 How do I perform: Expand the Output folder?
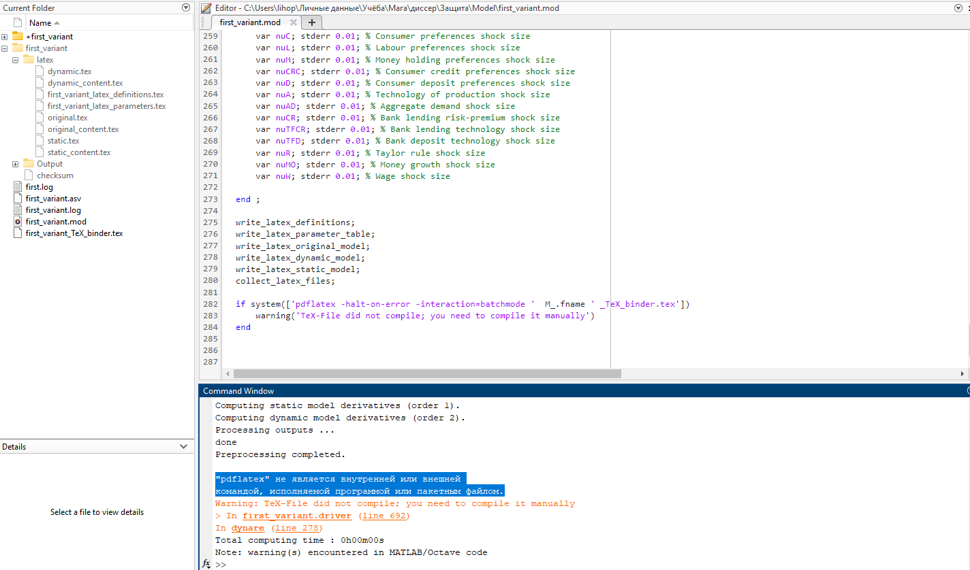pyautogui.click(x=16, y=164)
